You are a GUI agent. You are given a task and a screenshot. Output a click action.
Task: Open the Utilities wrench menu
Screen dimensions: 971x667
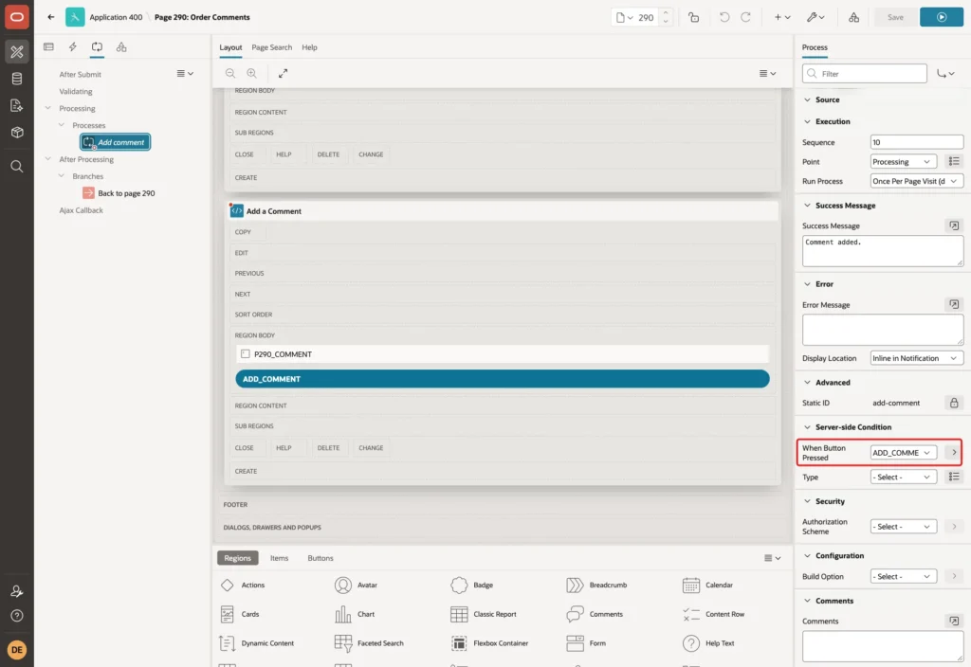(815, 17)
